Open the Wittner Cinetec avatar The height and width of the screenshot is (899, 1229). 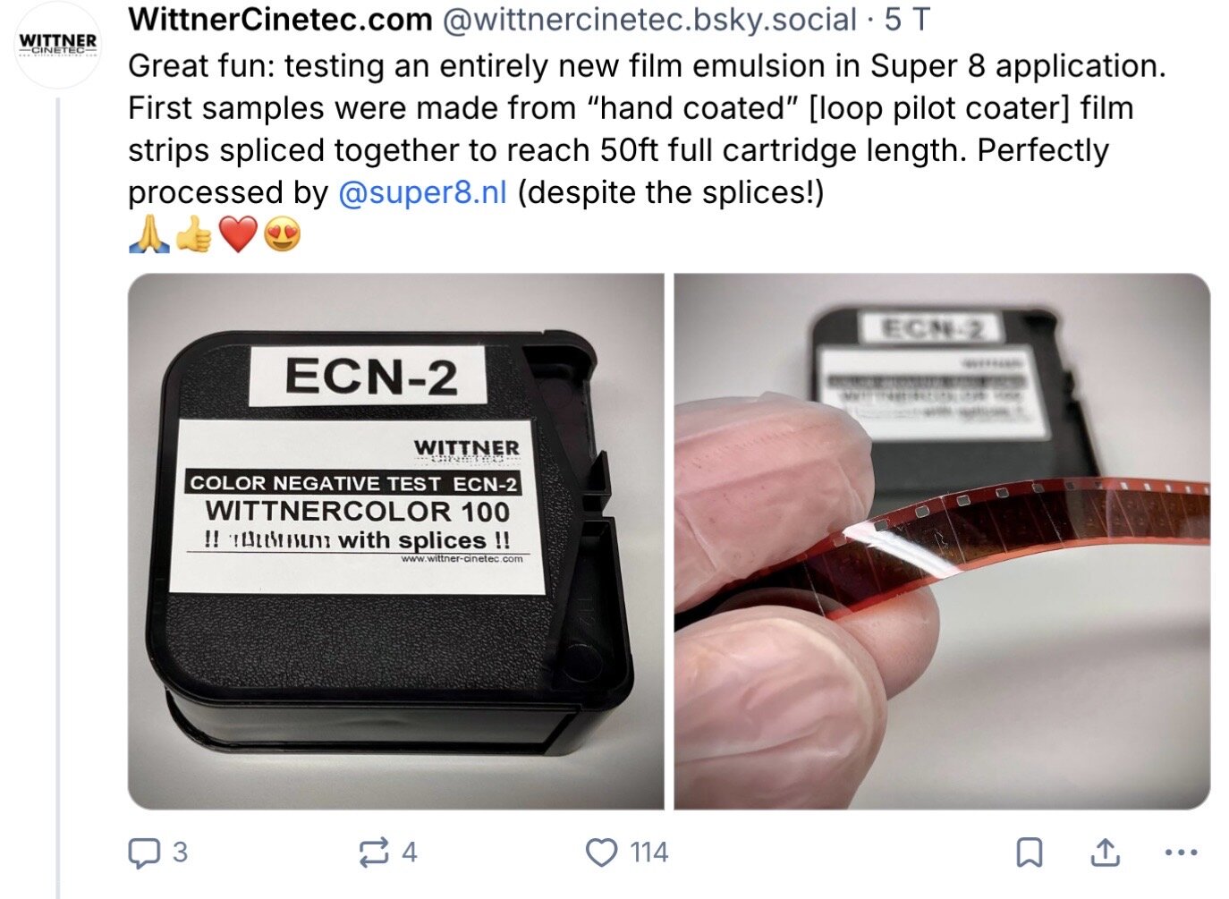58,44
